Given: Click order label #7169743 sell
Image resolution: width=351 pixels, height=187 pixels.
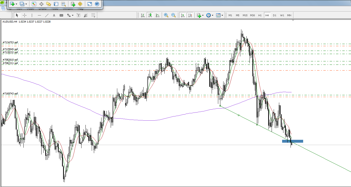Looking at the screenshot, I should (10, 93).
